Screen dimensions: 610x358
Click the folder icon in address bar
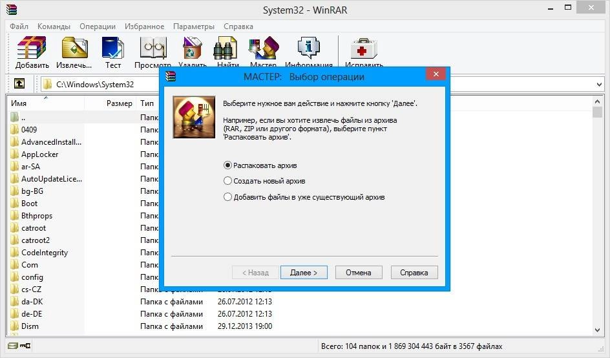click(47, 84)
